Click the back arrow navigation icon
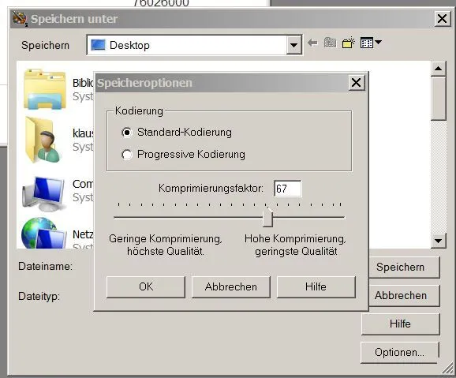 [x=312, y=43]
